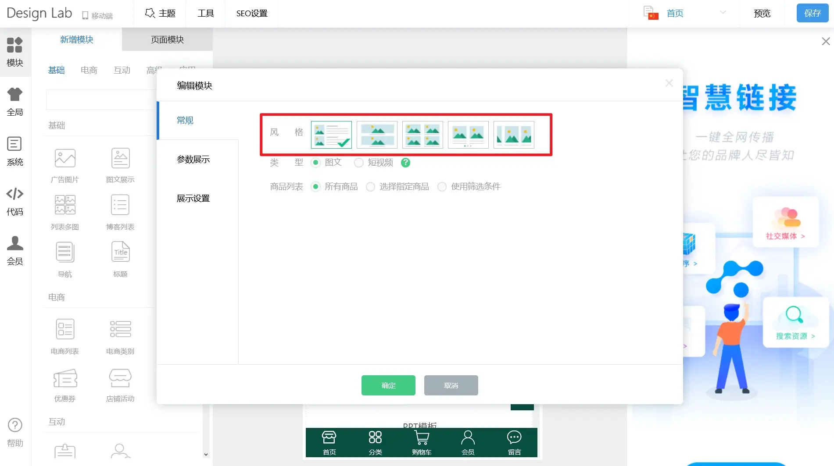Screen dimensions: 834x466
Task: Select the 电商列表 module icon
Action: pyautogui.click(x=65, y=330)
